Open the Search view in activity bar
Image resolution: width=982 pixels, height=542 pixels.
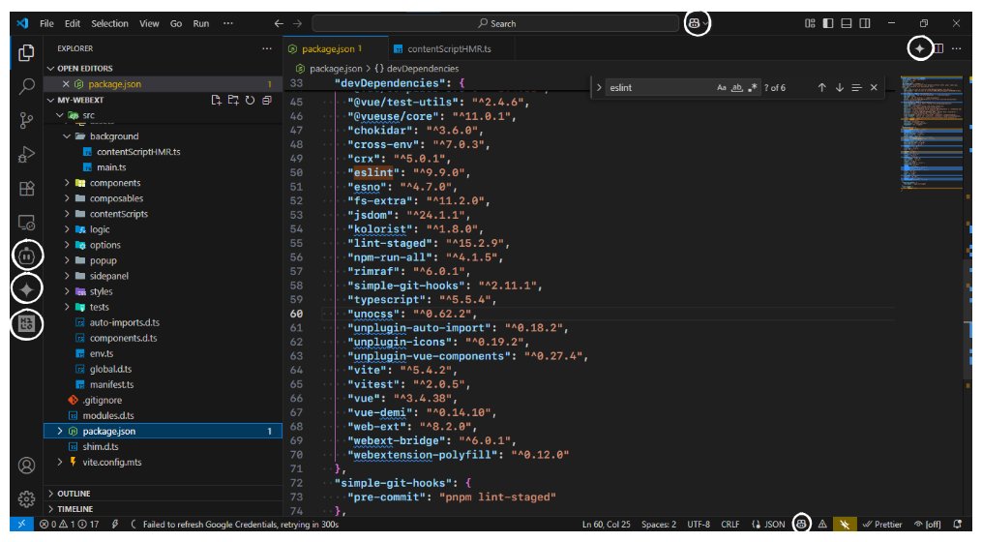click(x=26, y=86)
